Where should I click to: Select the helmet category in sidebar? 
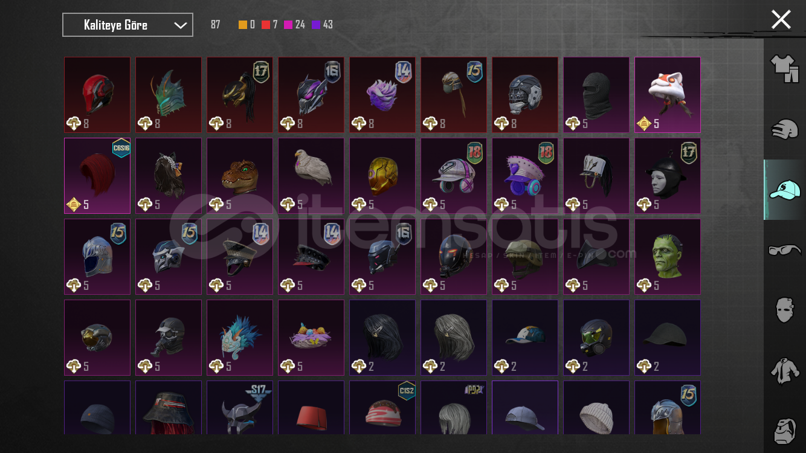click(784, 129)
